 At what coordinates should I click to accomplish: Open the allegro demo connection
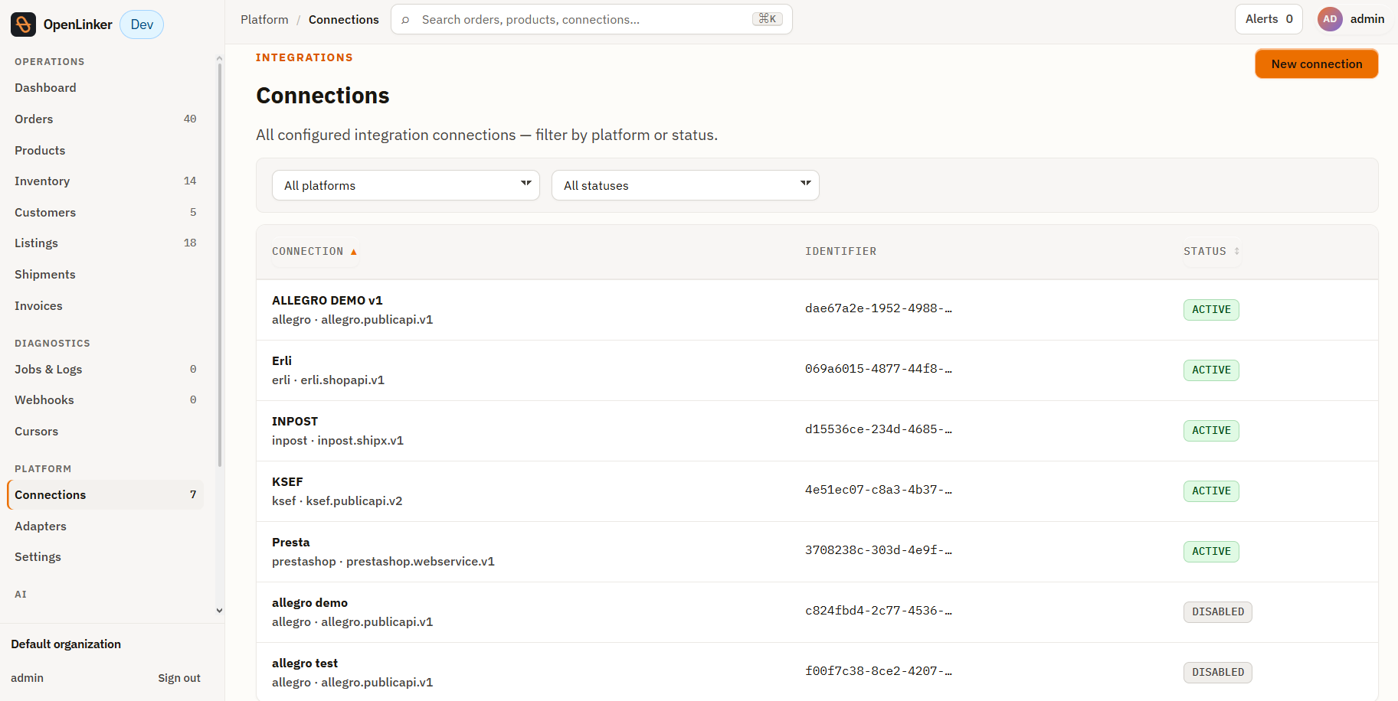pos(817,612)
